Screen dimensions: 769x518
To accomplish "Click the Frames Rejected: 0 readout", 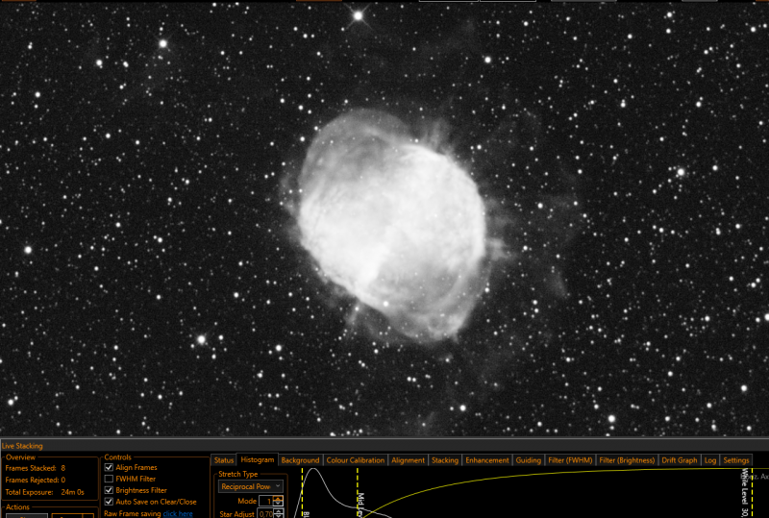I will tap(36, 480).
